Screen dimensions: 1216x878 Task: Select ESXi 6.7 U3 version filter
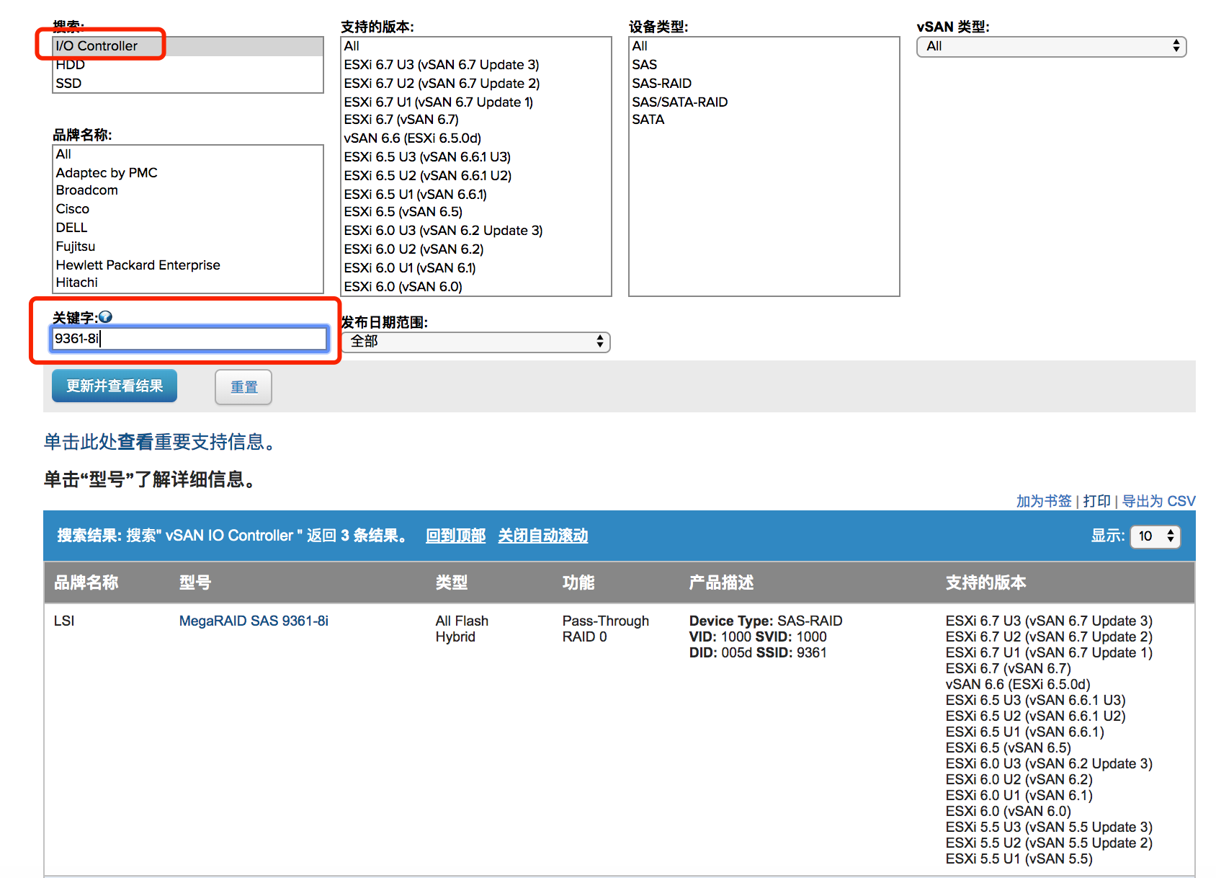coord(476,65)
